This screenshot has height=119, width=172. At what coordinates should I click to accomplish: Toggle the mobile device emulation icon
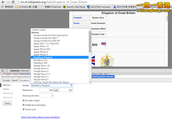7,71
